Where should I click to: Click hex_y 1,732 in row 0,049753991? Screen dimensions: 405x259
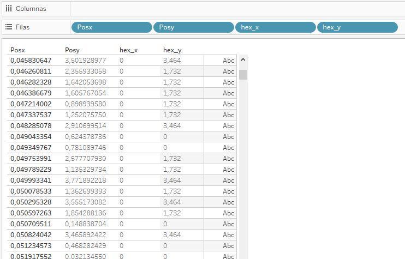[172, 158]
